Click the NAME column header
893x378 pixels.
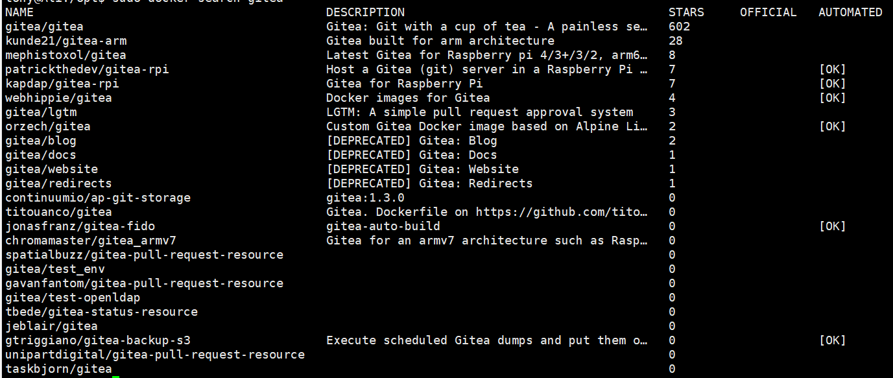pyautogui.click(x=19, y=12)
